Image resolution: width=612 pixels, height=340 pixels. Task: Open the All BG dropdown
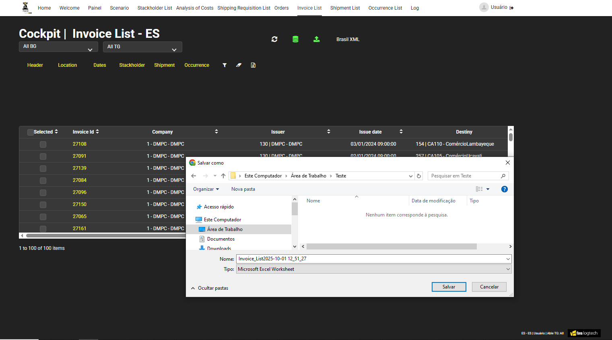tap(58, 47)
